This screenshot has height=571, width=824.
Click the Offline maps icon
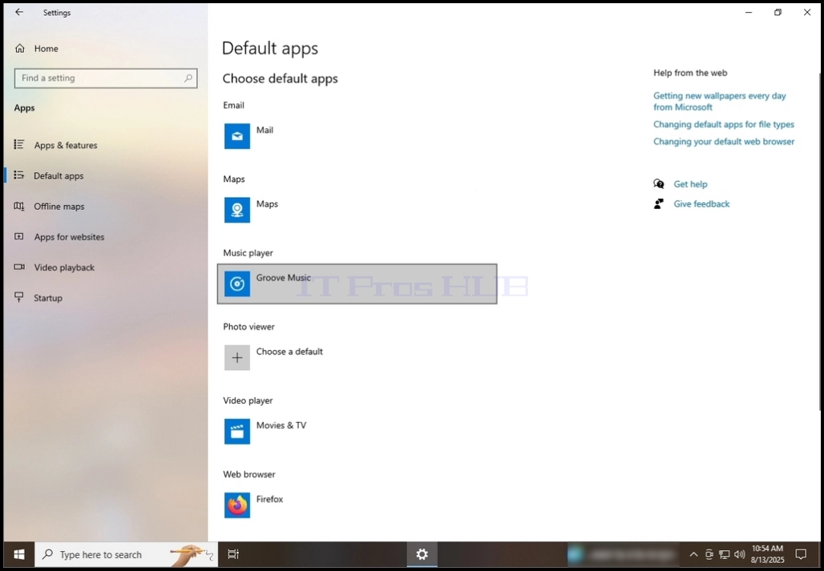pos(19,206)
